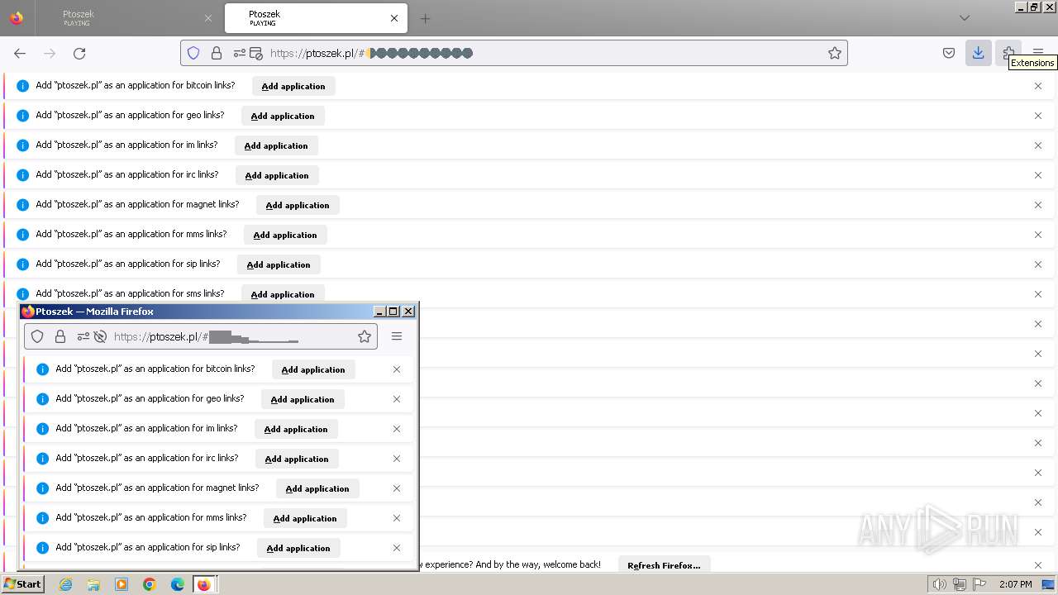The image size is (1058, 595).
Task: Expand the list all tabs chevron
Action: pyautogui.click(x=965, y=18)
